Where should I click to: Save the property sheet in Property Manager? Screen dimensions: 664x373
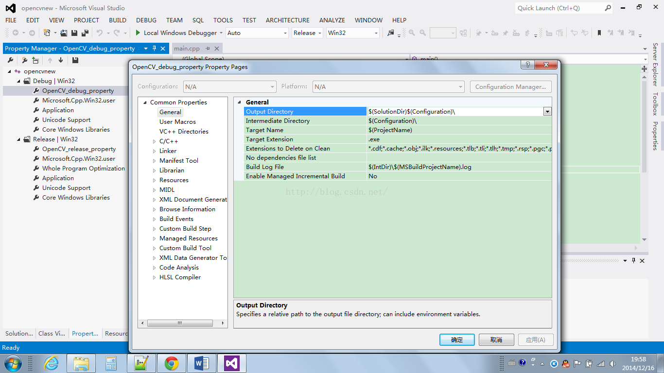coord(75,60)
